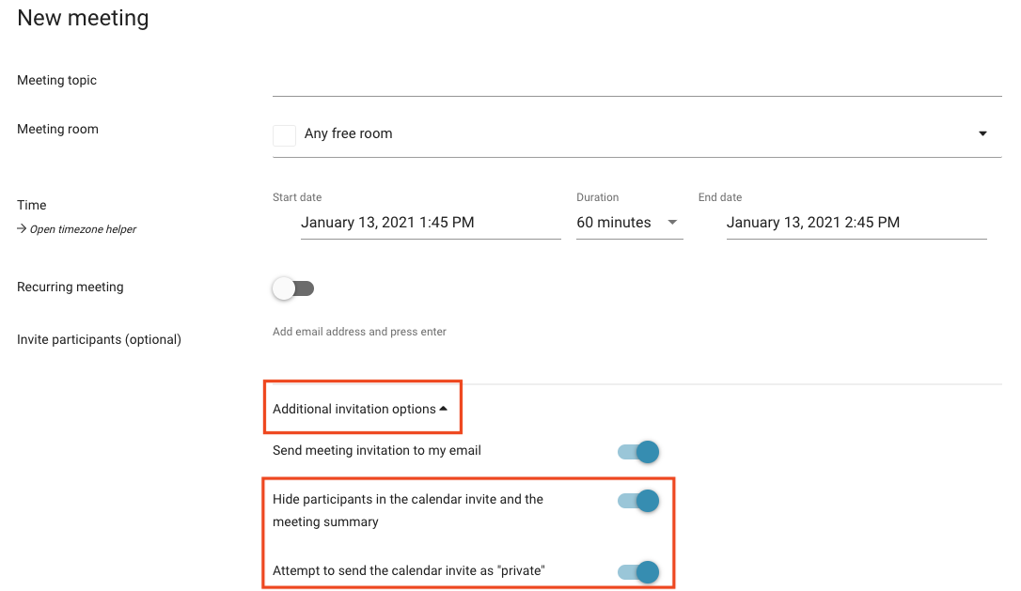Click the Duration label
The image size is (1021, 591).
coord(598,197)
